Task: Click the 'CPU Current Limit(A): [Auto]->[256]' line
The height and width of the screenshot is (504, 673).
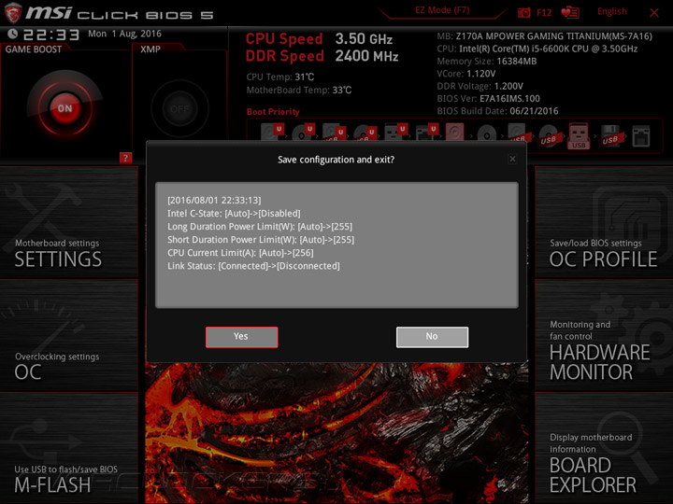Action: [240, 253]
